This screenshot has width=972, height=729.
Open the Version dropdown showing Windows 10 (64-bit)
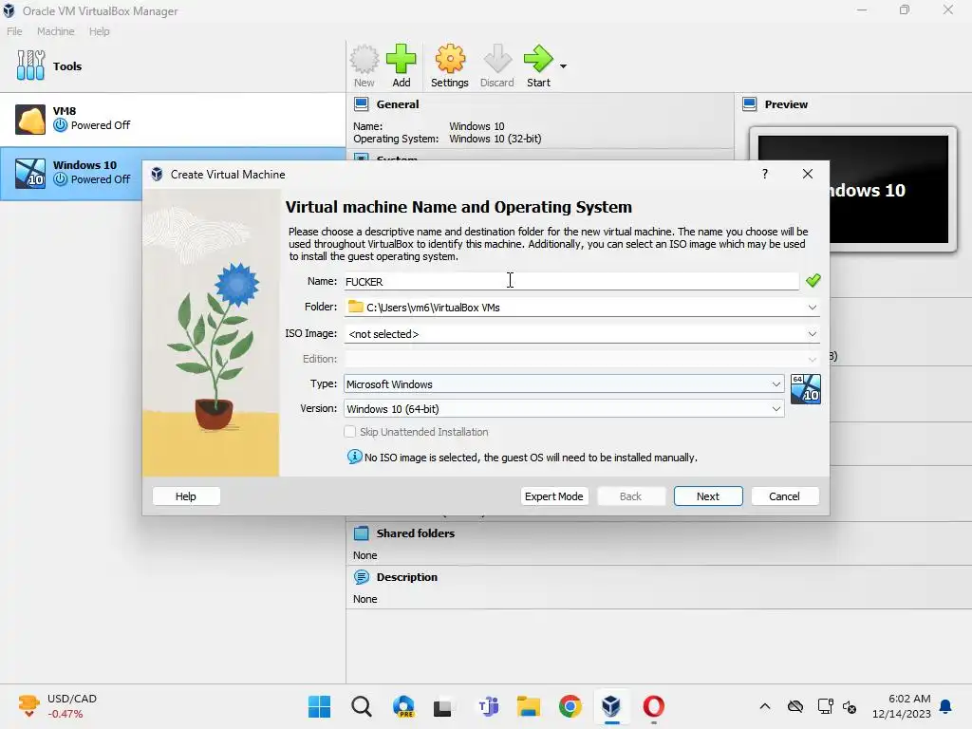pos(564,409)
